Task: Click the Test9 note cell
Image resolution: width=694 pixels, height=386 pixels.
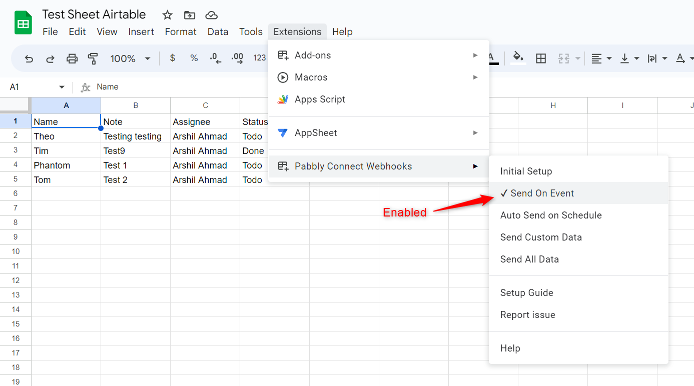Action: 136,150
